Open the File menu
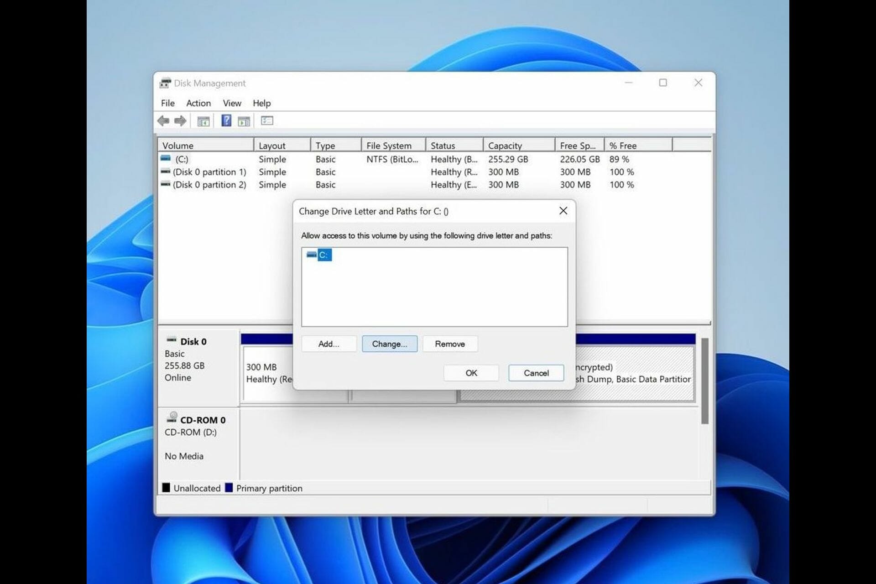The width and height of the screenshot is (876, 584). [167, 103]
